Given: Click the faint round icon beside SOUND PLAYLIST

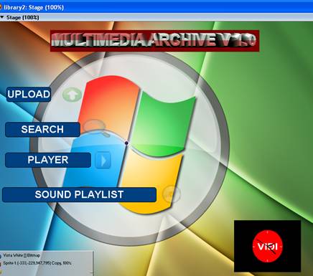Looking at the screenshot, I should [171, 194].
